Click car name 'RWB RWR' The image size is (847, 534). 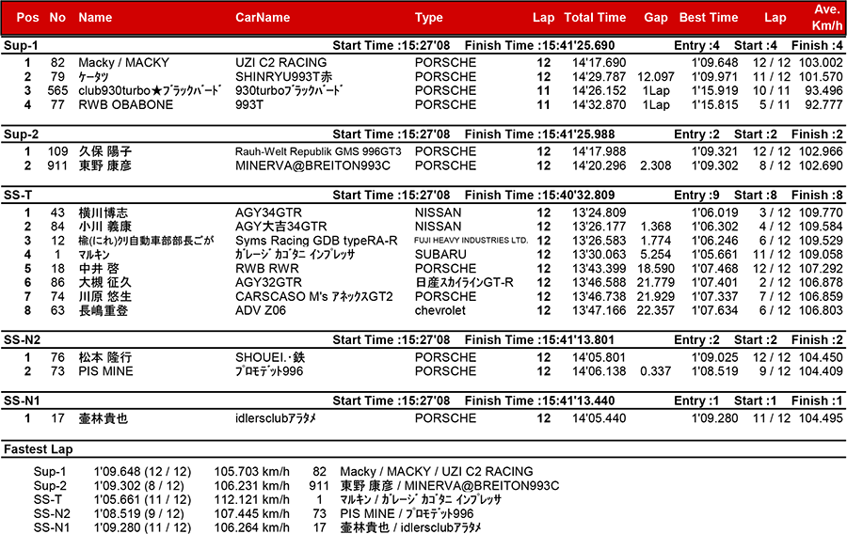point(267,269)
